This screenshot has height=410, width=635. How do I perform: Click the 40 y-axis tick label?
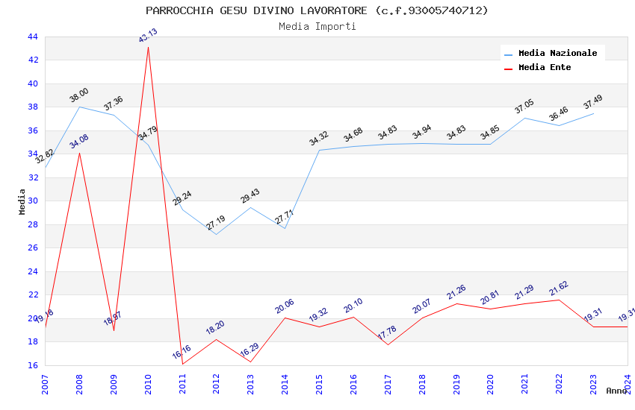33,83
